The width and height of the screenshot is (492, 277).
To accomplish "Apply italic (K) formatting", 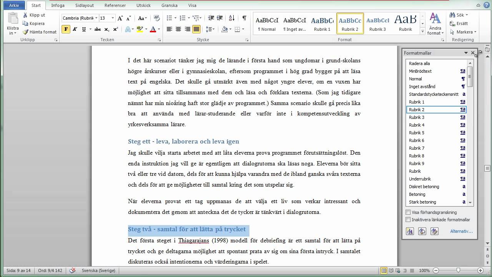I will [x=75, y=29].
